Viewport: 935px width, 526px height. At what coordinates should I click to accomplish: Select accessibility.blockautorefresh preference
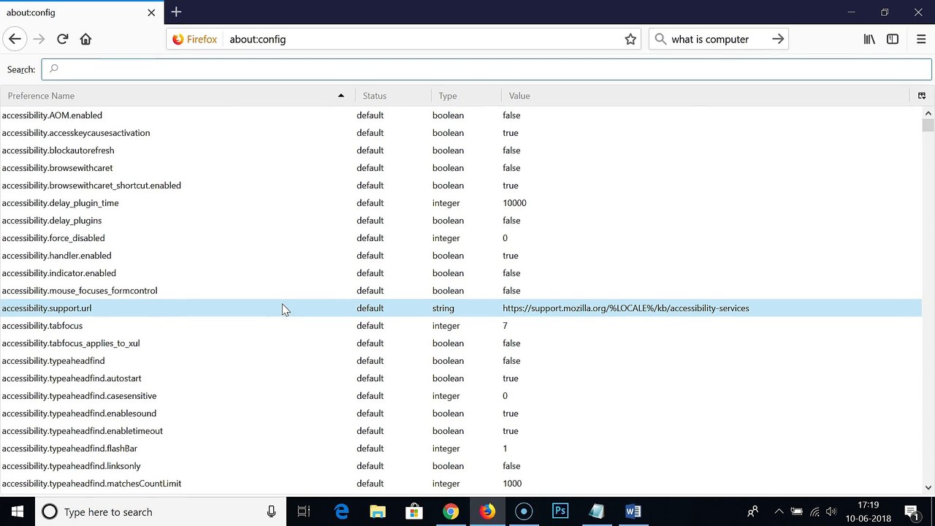tap(461, 150)
